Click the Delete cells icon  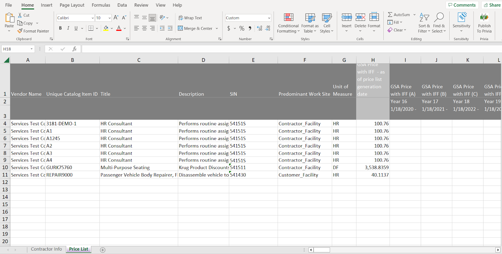pos(360,18)
